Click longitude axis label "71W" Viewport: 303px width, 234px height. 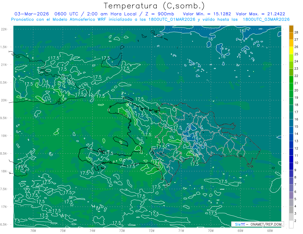[181, 231]
